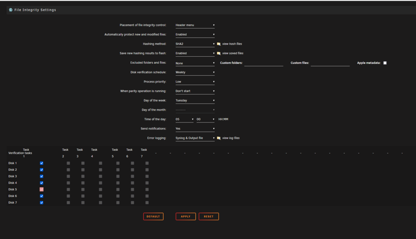Uncheck Disk 4 in Task 1 column

(x=42, y=183)
